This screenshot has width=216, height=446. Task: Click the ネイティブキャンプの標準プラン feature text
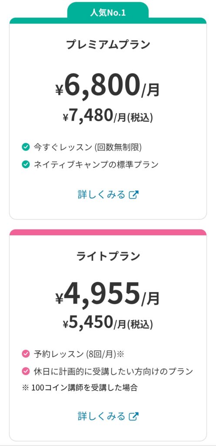pos(96,164)
